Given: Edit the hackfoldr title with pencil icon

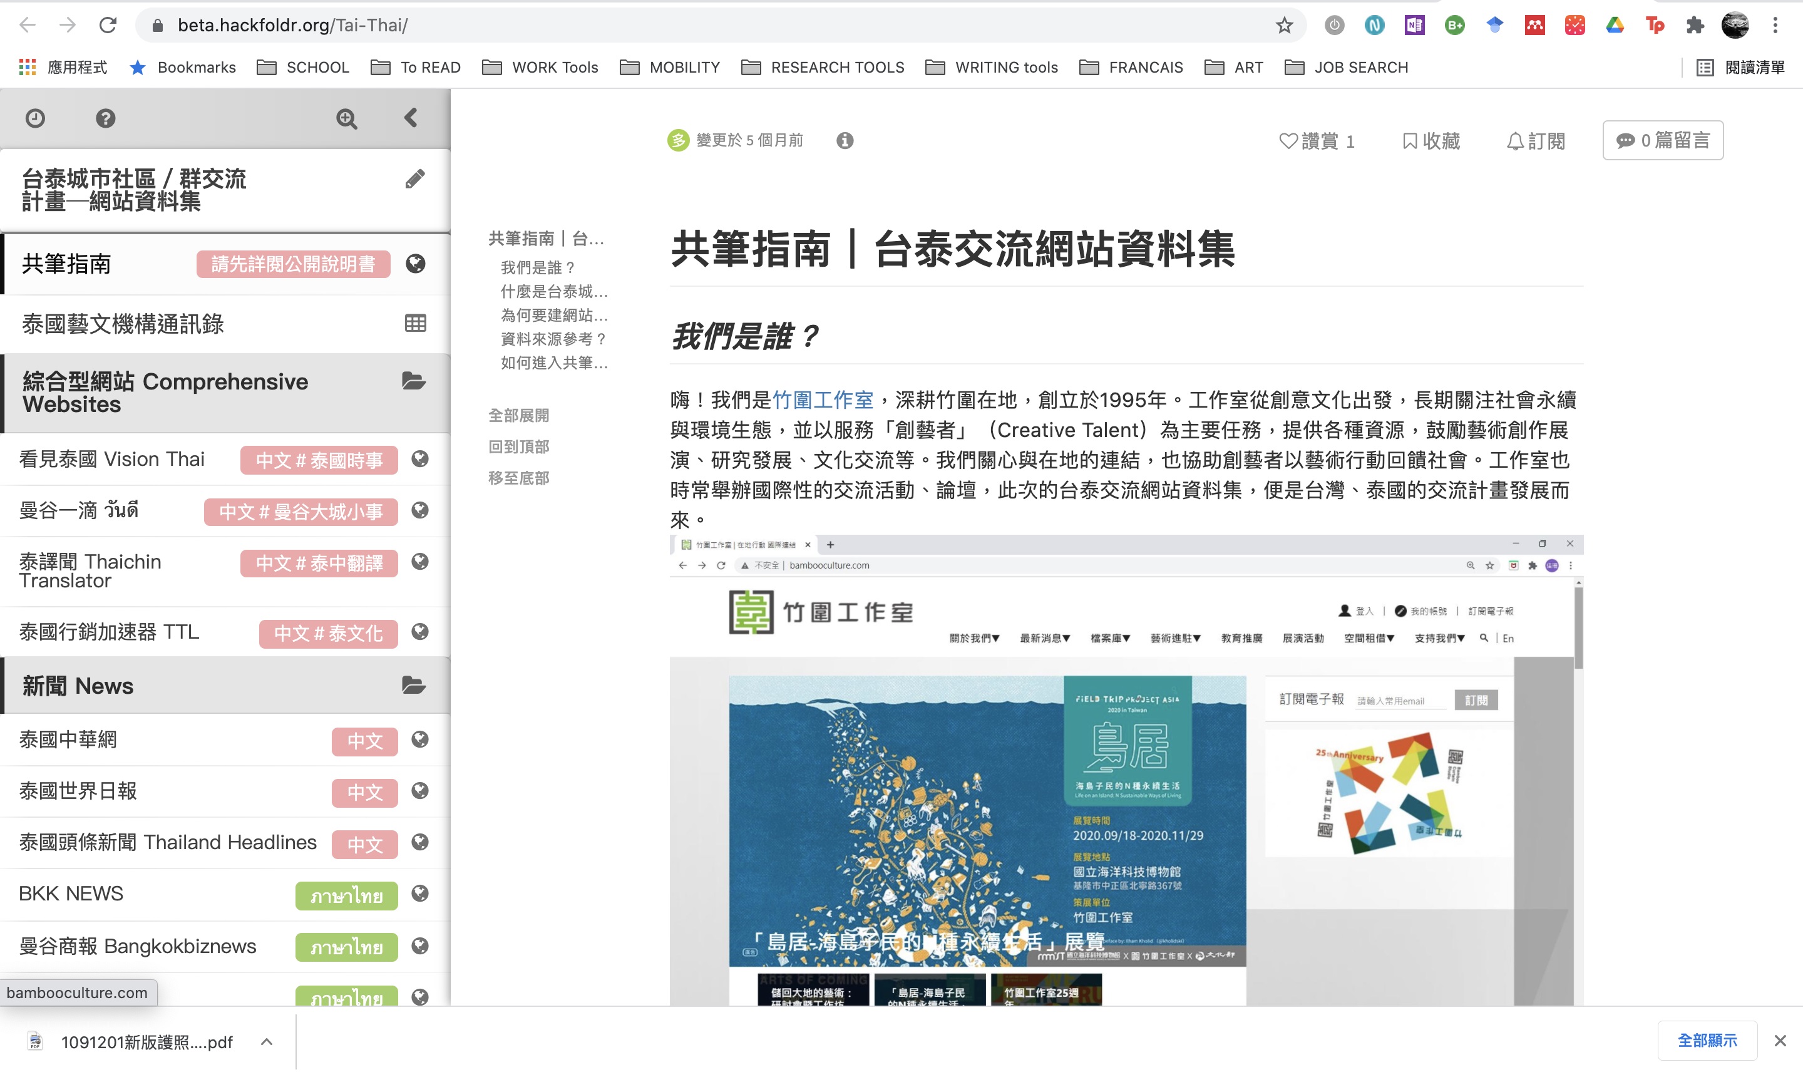Looking at the screenshot, I should coord(415,178).
